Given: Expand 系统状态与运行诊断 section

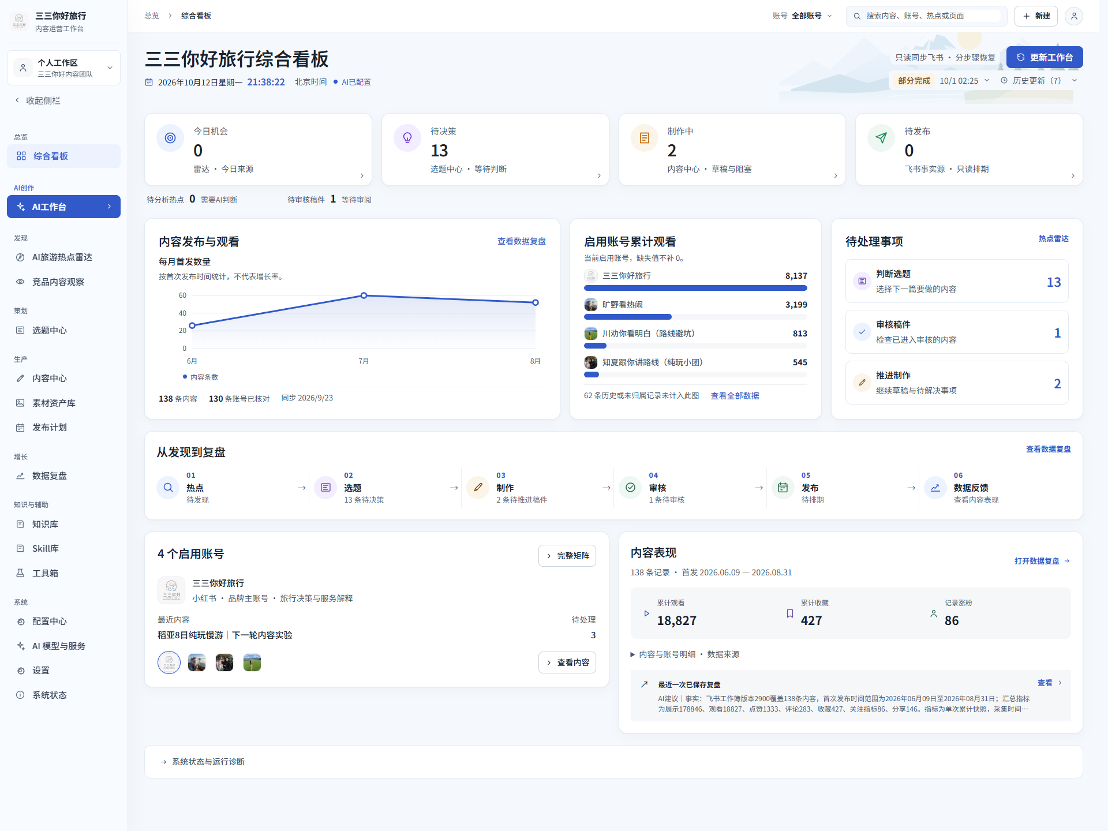Looking at the screenshot, I should [x=613, y=762].
